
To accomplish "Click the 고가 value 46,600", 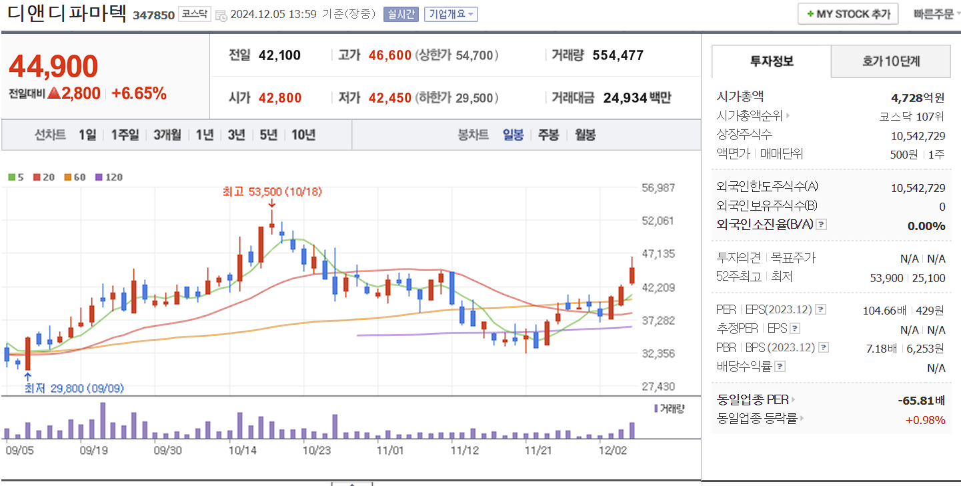I will point(390,55).
